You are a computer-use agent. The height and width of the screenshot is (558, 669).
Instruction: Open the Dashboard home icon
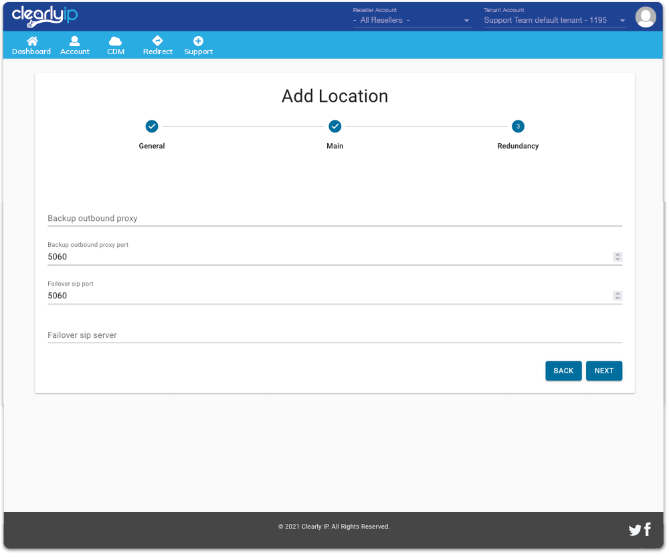point(31,41)
